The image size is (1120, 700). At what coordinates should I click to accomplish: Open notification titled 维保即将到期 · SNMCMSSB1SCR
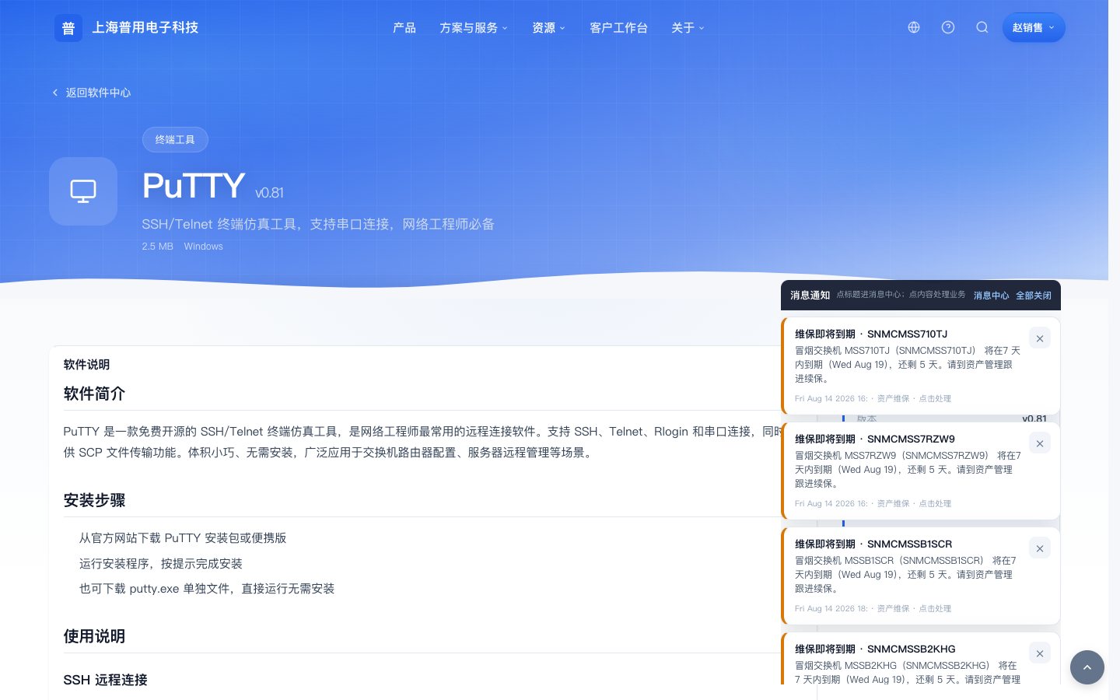point(873,544)
